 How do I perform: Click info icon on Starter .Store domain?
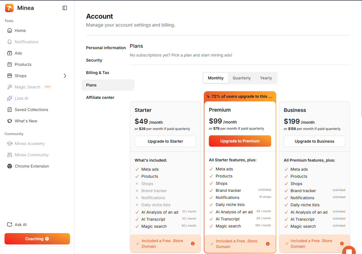pos(193,244)
